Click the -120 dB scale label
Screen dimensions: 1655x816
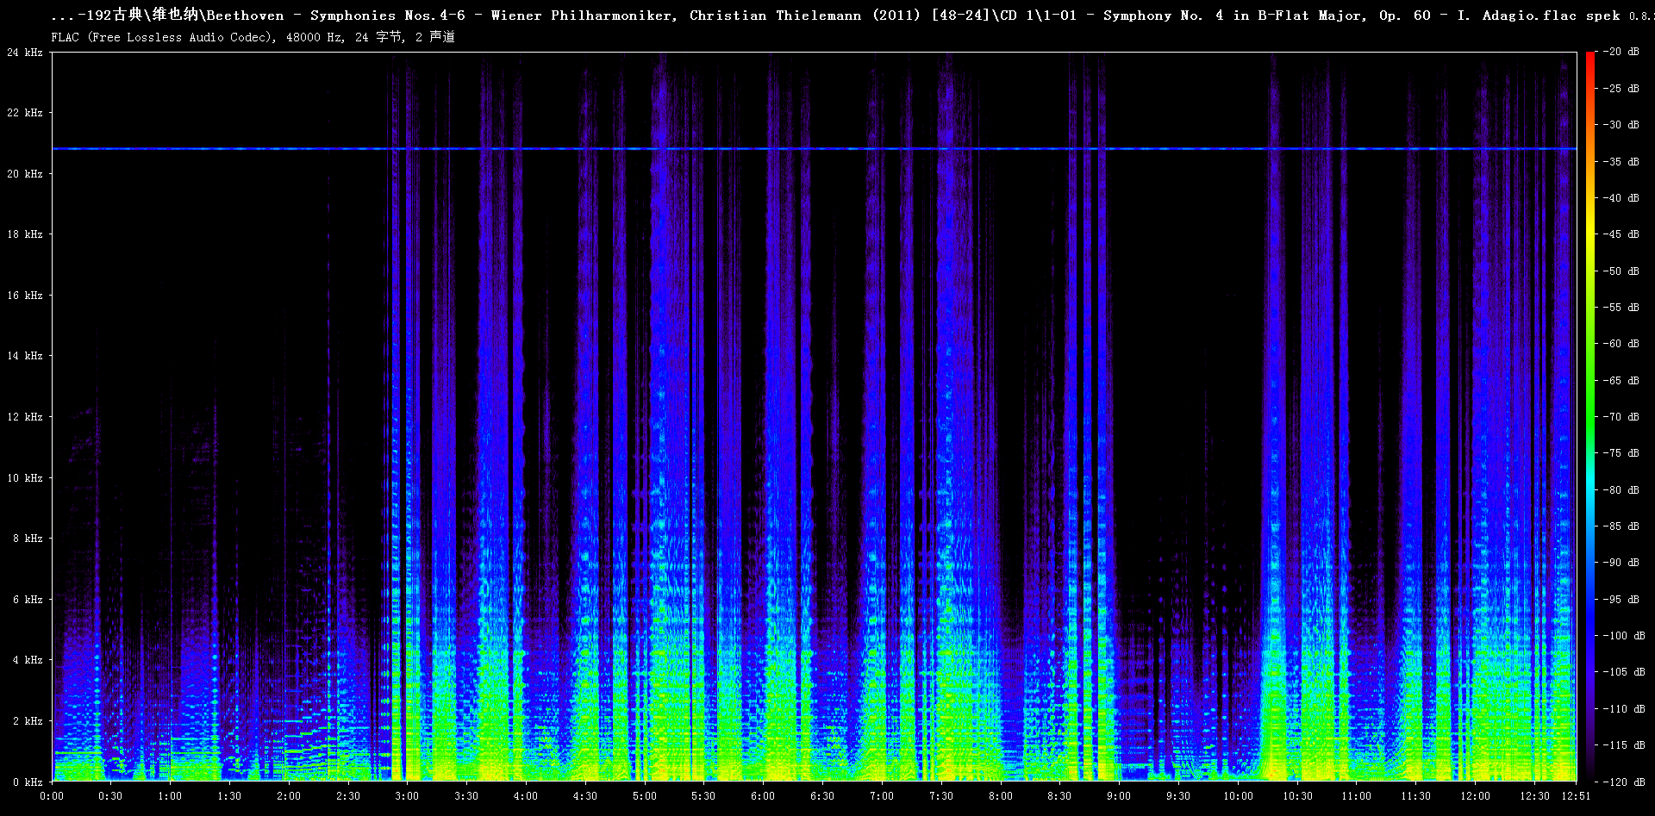[x=1623, y=782]
